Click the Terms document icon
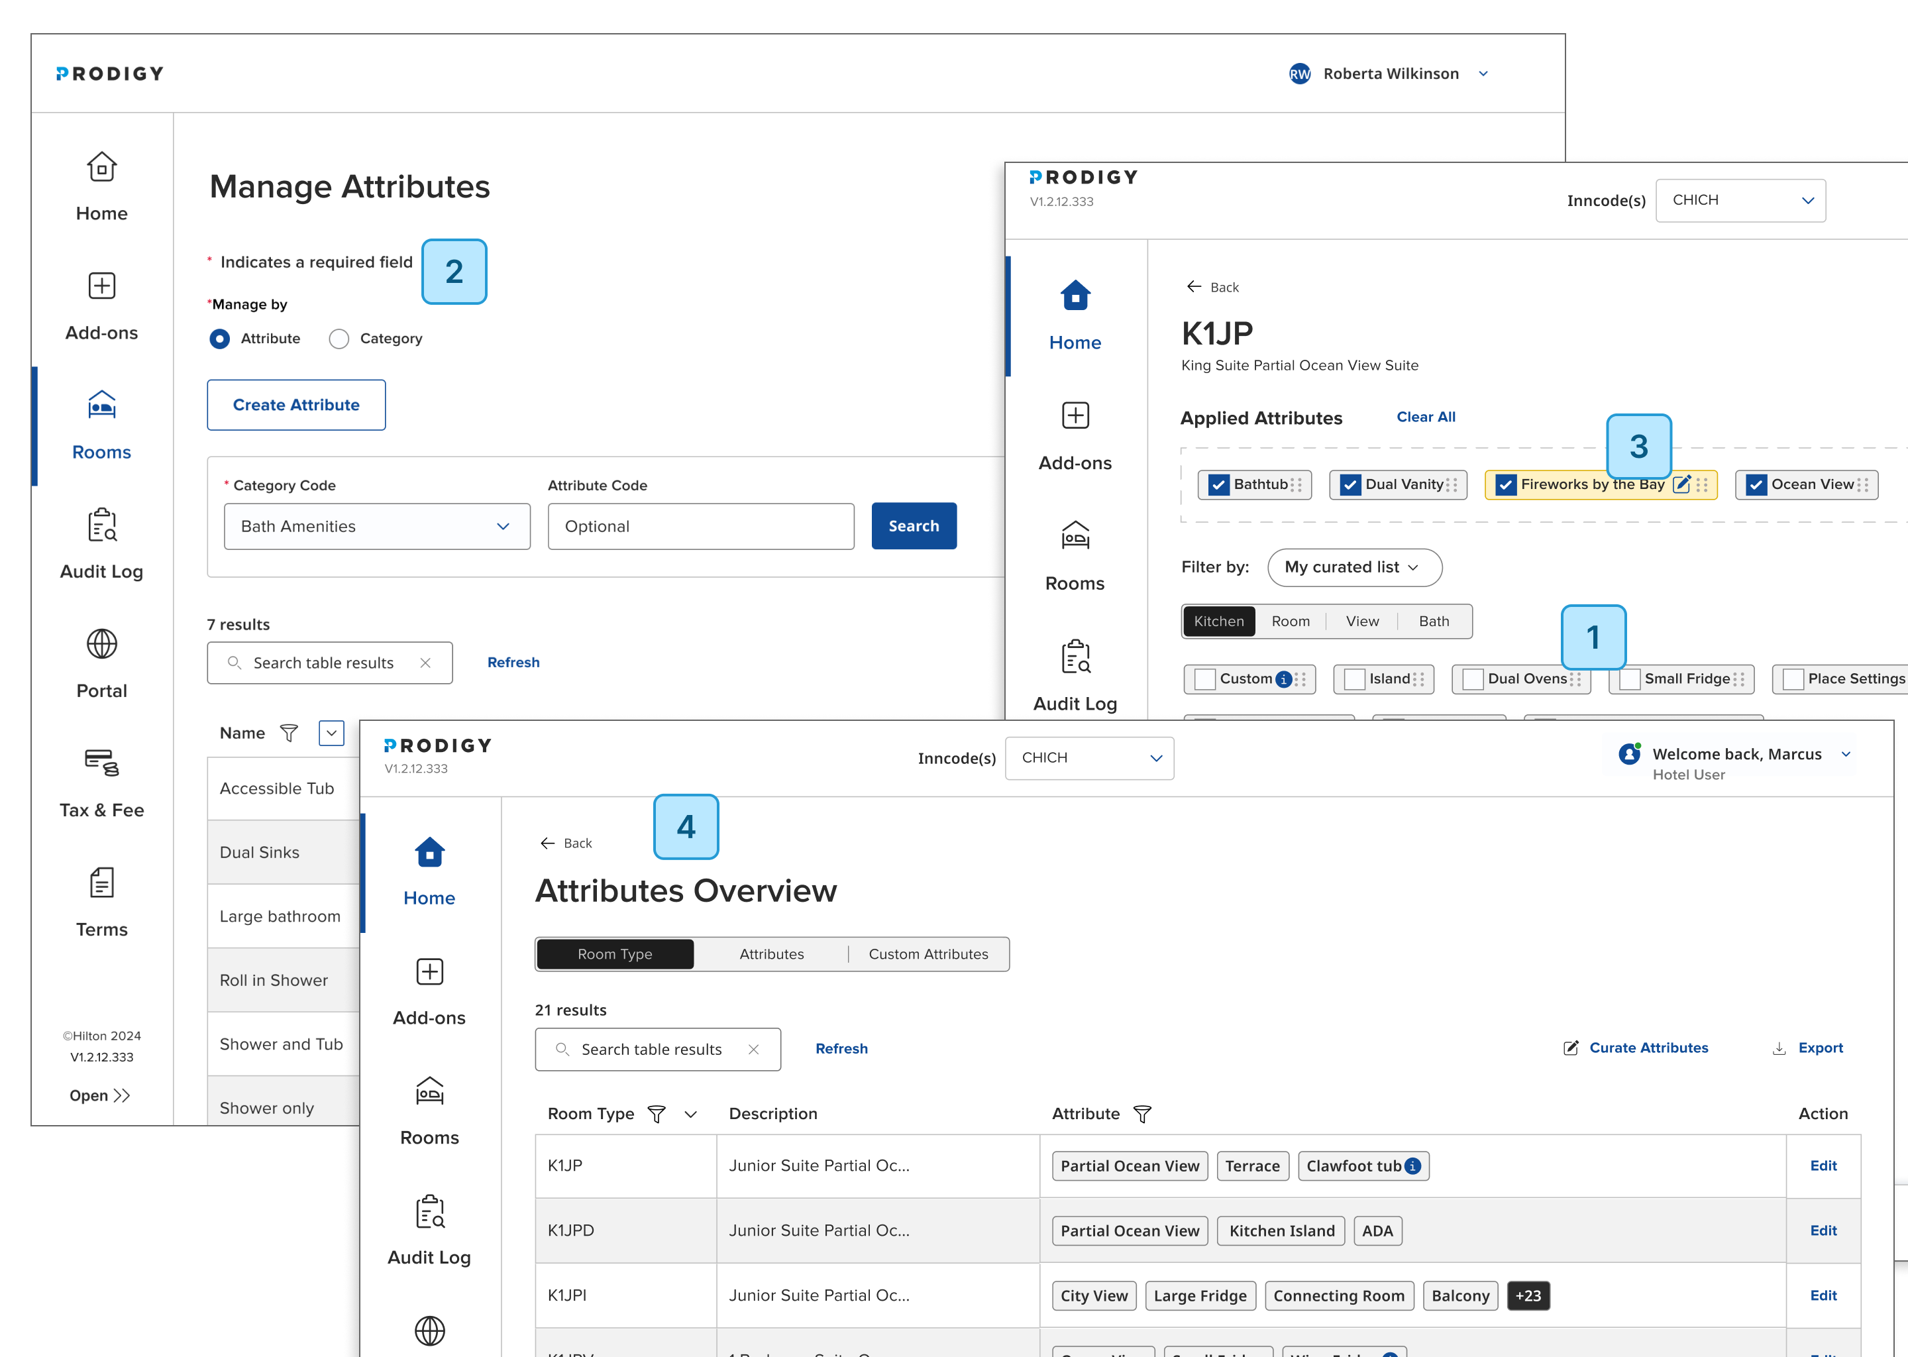Image resolution: width=1908 pixels, height=1357 pixels. [x=101, y=883]
